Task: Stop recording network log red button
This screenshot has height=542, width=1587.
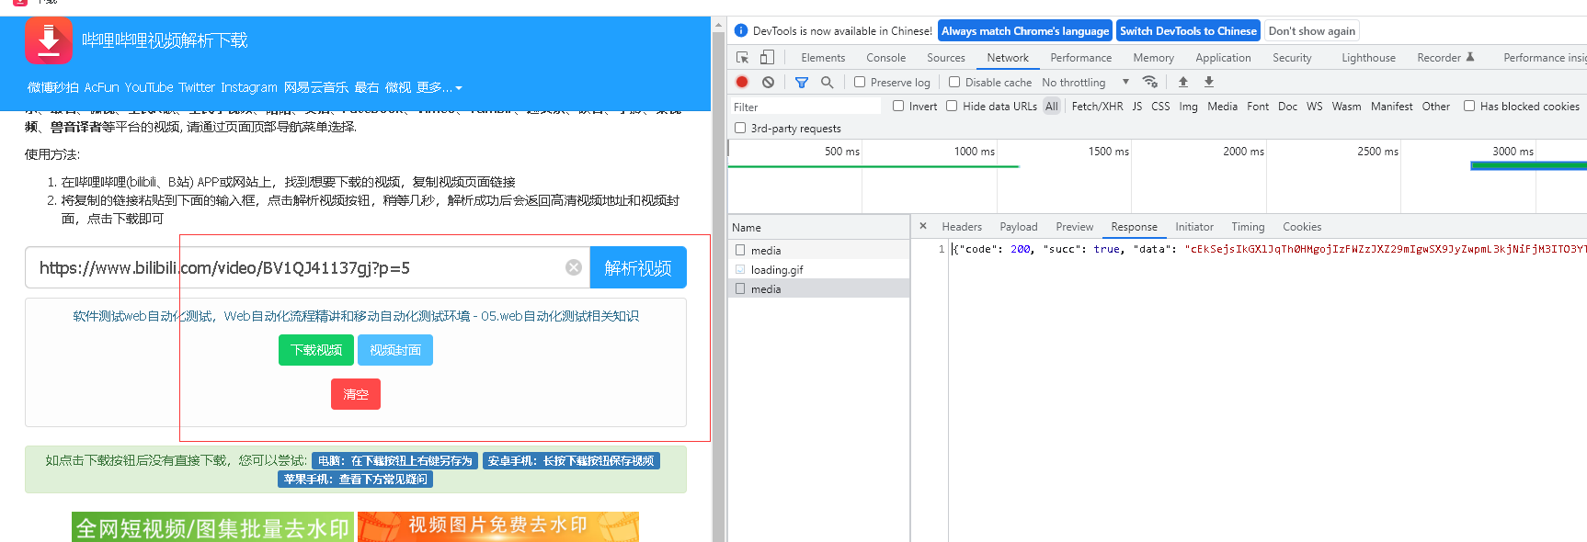Action: pyautogui.click(x=742, y=82)
